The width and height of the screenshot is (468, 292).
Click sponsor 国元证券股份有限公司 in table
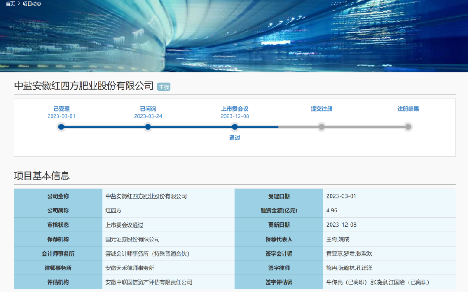click(x=133, y=239)
